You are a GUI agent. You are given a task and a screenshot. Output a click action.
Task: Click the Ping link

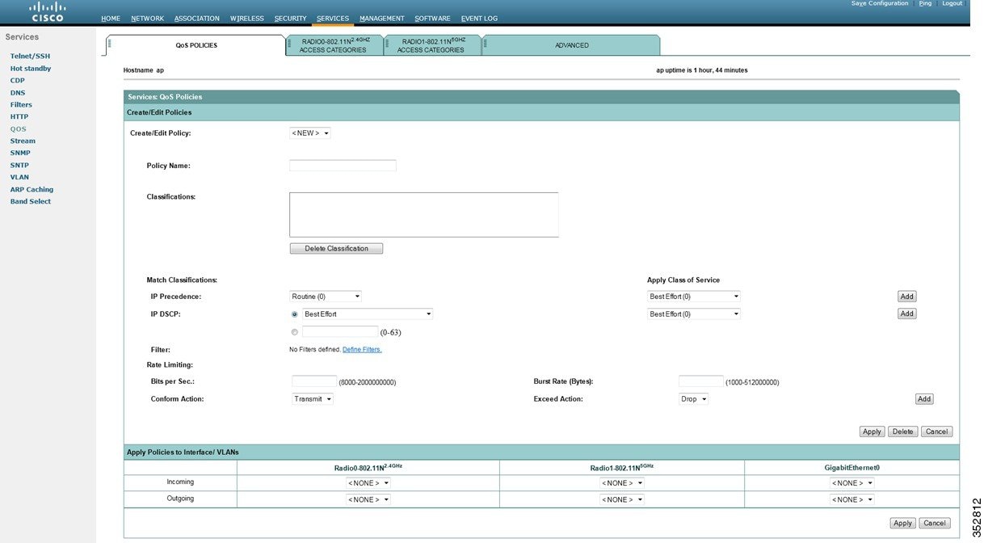click(x=926, y=3)
